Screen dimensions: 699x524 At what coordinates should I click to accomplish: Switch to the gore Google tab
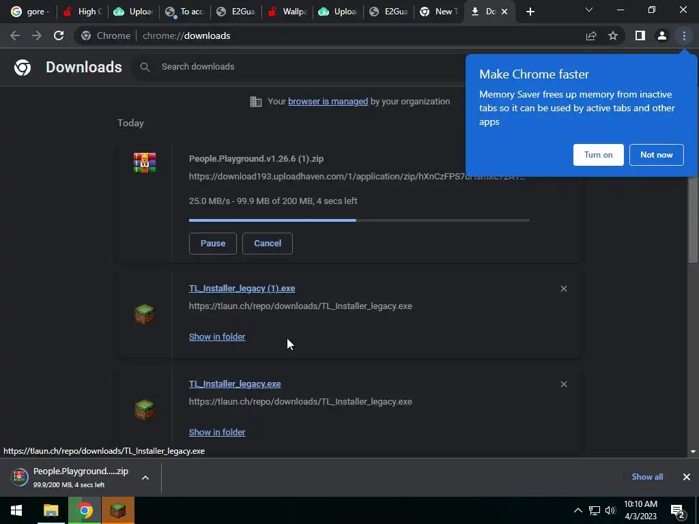(30, 12)
